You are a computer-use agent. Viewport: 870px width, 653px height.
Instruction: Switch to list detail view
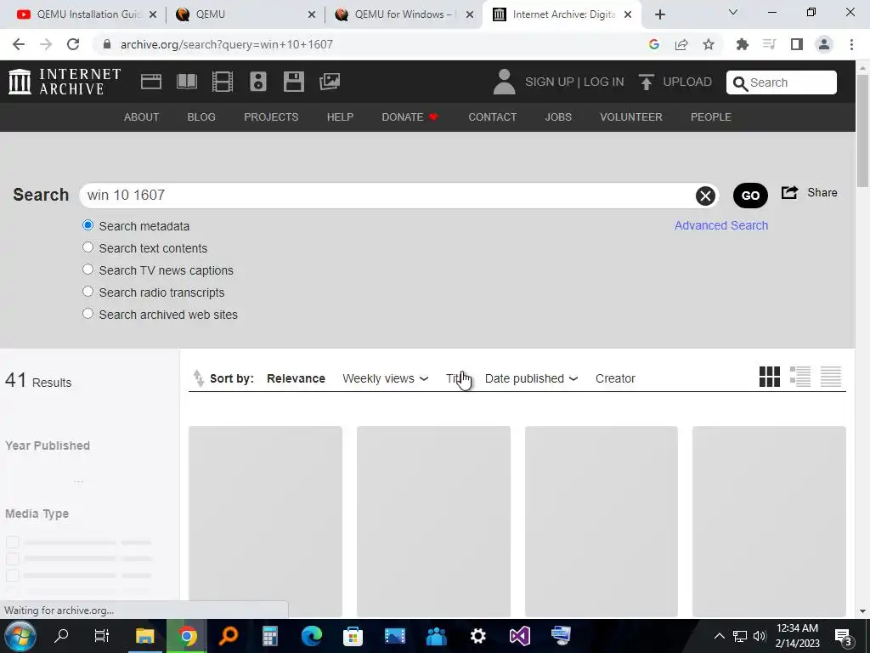tap(800, 377)
